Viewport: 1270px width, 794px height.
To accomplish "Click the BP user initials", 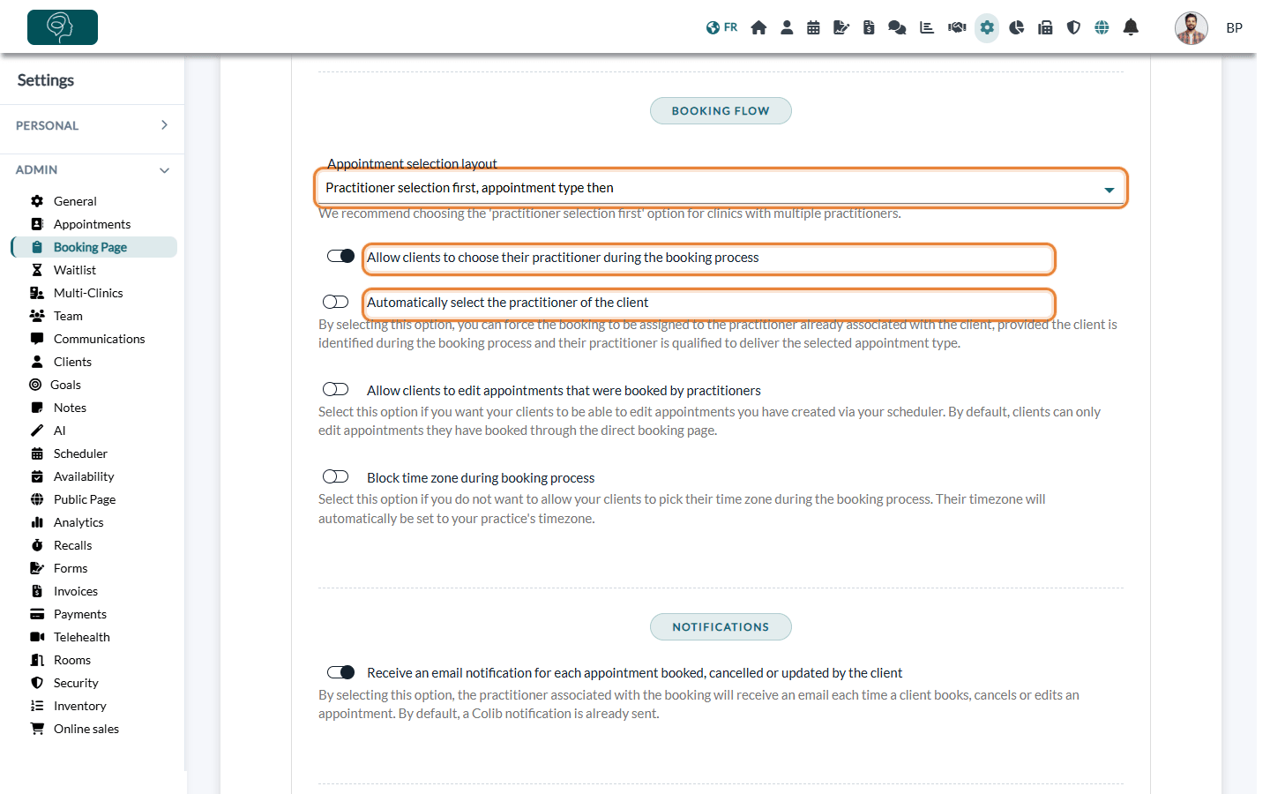I will 1234,28.
